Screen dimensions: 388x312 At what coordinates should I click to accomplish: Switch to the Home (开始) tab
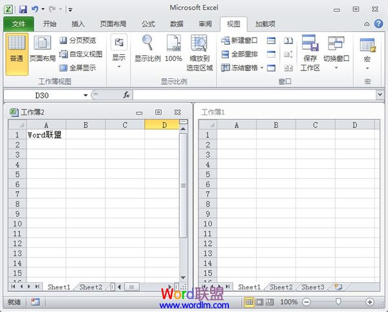pos(50,24)
